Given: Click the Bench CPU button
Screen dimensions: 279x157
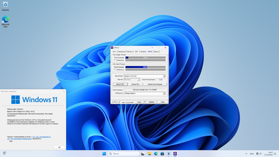Looking at the screenshot, I should point(120,84).
